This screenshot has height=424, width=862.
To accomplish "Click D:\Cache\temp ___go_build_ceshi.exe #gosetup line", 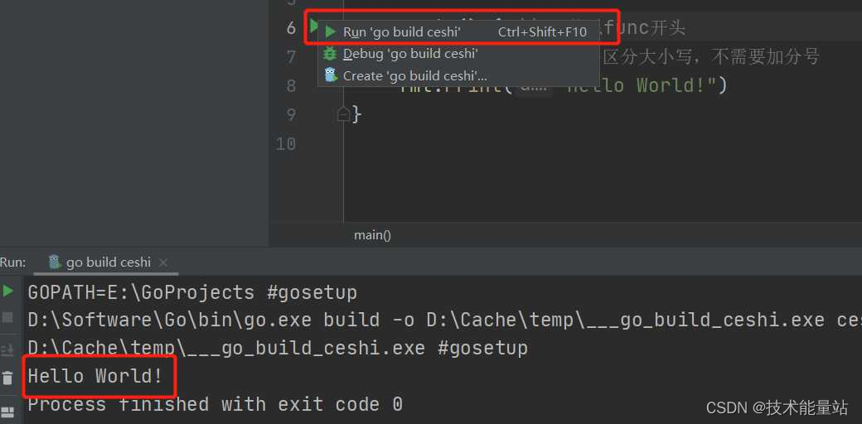I will click(278, 348).
